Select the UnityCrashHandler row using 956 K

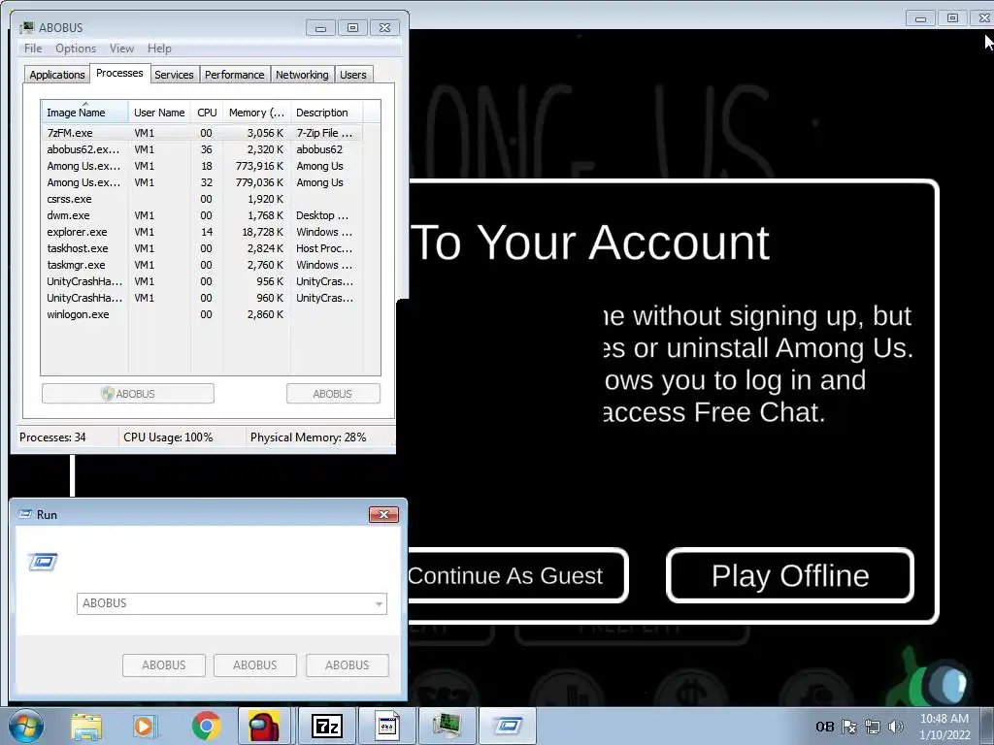point(203,281)
